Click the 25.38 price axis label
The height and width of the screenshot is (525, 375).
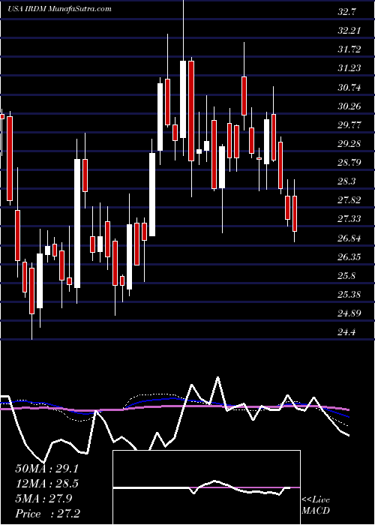(x=349, y=295)
